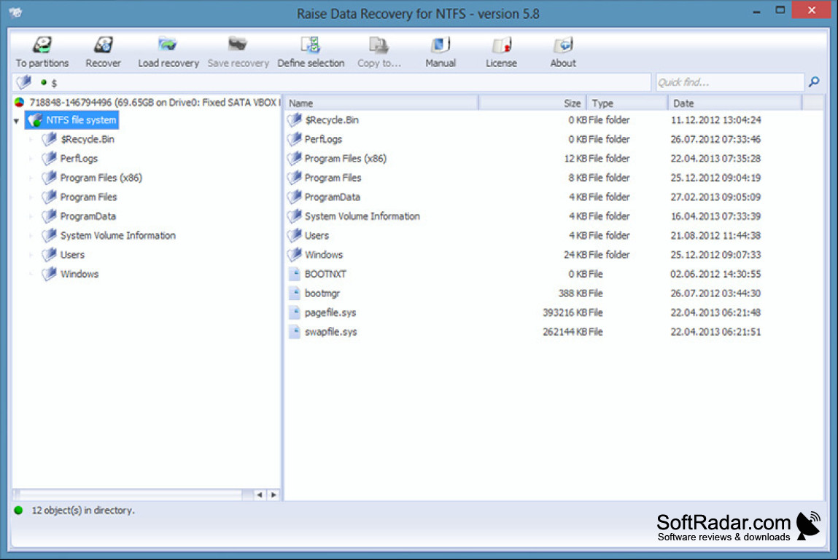Choose the Define selection tool
Viewport: 838px width, 560px height.
(x=311, y=52)
